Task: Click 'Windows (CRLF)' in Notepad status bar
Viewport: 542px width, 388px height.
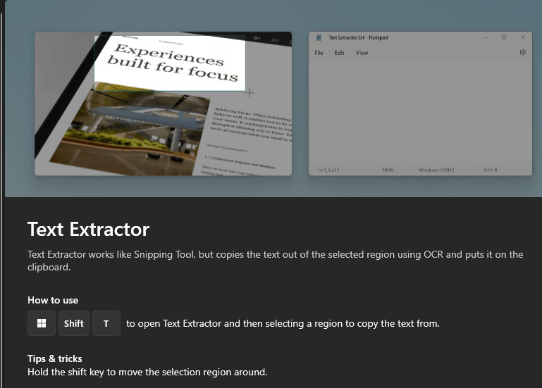Action: pos(436,170)
